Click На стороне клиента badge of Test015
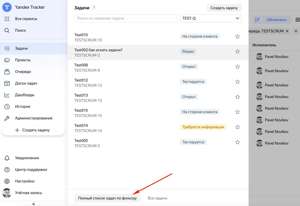This screenshot has width=300, height=206. click(x=200, y=112)
